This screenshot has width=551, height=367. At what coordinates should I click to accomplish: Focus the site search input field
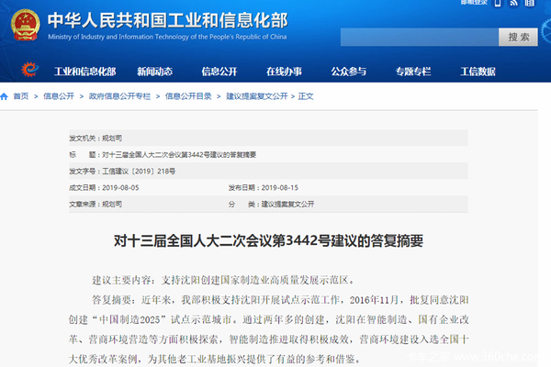pyautogui.click(x=419, y=38)
